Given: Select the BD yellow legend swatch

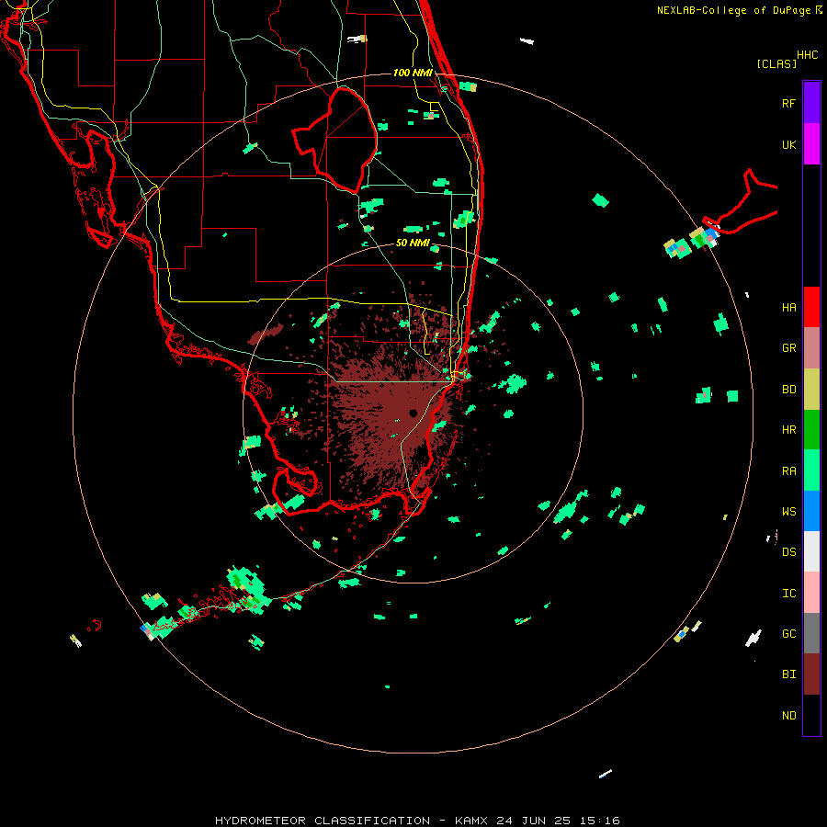Looking at the screenshot, I should point(811,390).
